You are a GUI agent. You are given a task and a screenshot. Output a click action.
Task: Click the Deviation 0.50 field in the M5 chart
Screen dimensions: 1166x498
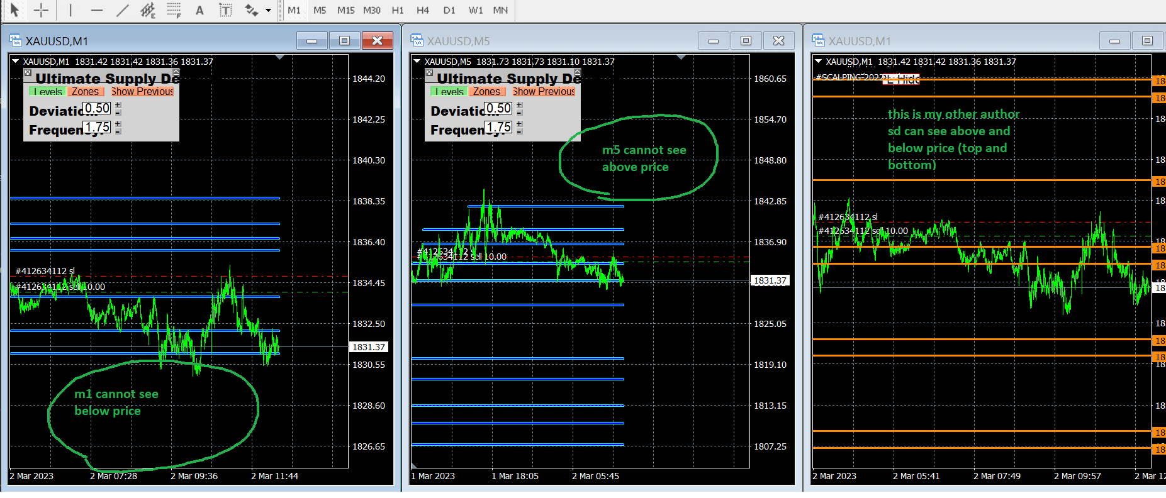coord(499,108)
